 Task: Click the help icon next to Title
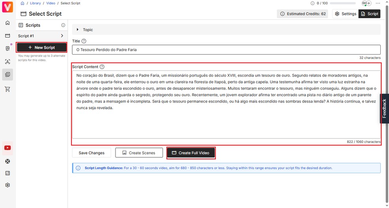pos(84,41)
